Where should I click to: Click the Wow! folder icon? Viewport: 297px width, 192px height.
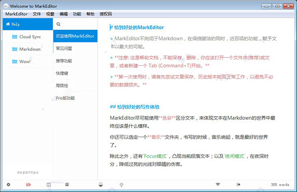(x=14, y=61)
